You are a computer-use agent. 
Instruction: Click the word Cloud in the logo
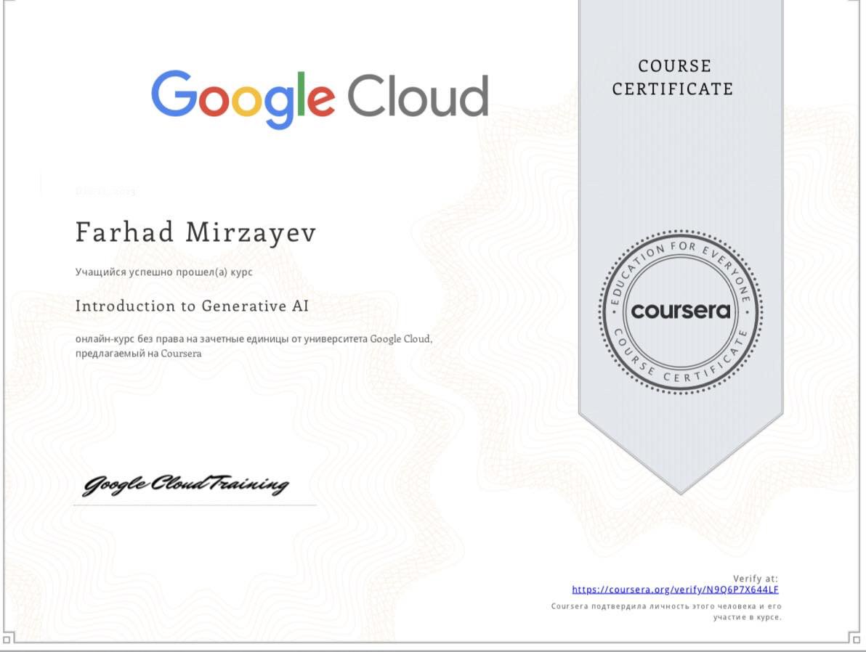click(417, 96)
